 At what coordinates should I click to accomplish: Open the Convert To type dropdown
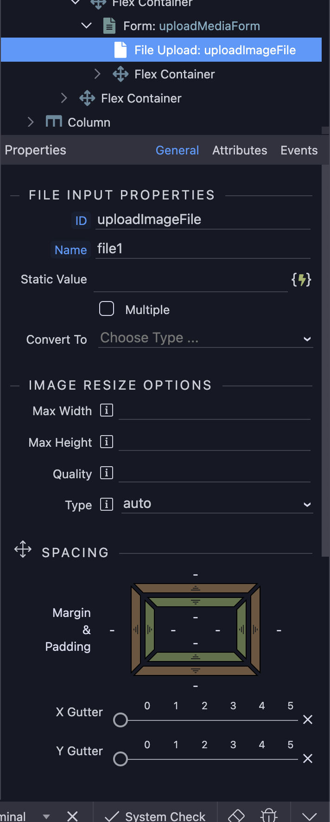[205, 338]
